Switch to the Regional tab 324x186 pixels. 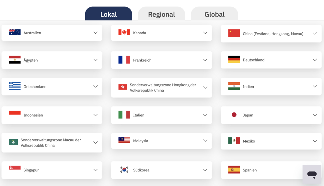click(161, 14)
